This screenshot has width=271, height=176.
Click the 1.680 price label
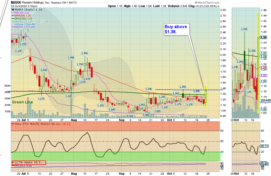point(44,70)
